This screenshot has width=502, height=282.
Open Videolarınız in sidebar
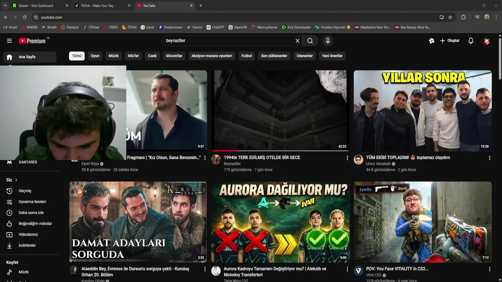coord(30,235)
